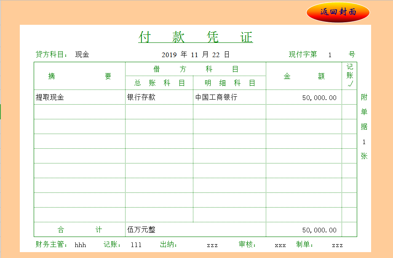Image resolution: width=393 pixels, height=258 pixels.
Task: Select the 提取现金 summary cell
Action: (50, 97)
